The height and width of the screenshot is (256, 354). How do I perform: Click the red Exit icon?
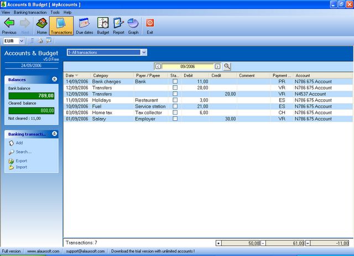click(150, 23)
